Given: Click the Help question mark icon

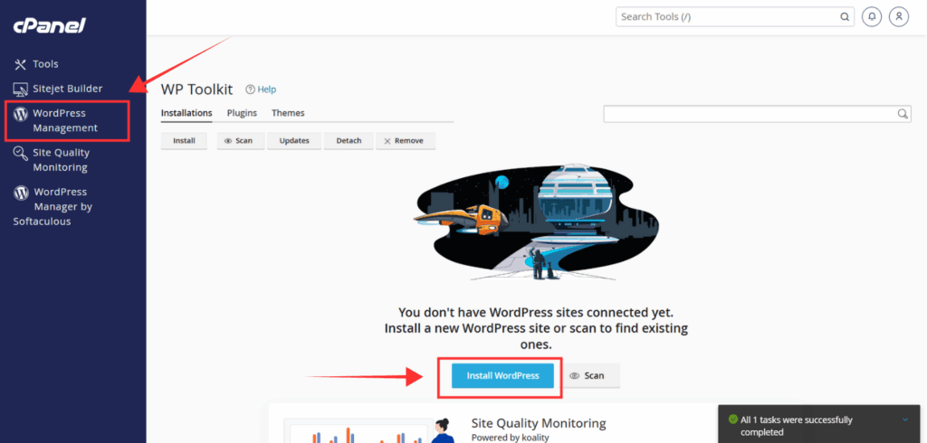Looking at the screenshot, I should (x=250, y=90).
